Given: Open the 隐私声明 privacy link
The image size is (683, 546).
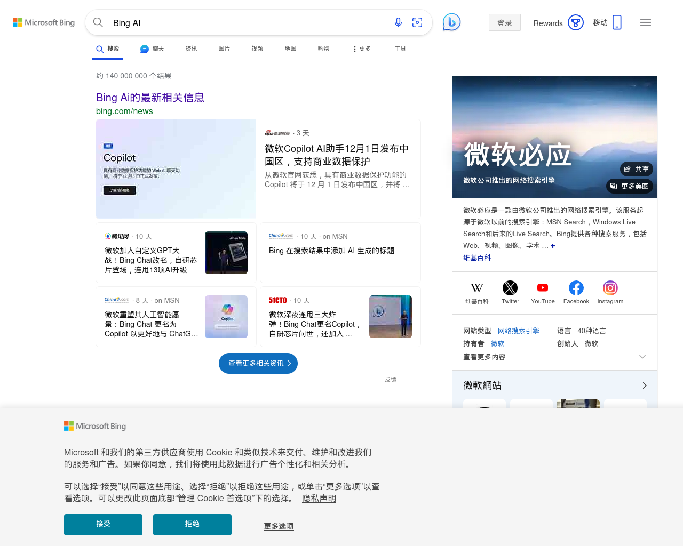Looking at the screenshot, I should click(319, 498).
